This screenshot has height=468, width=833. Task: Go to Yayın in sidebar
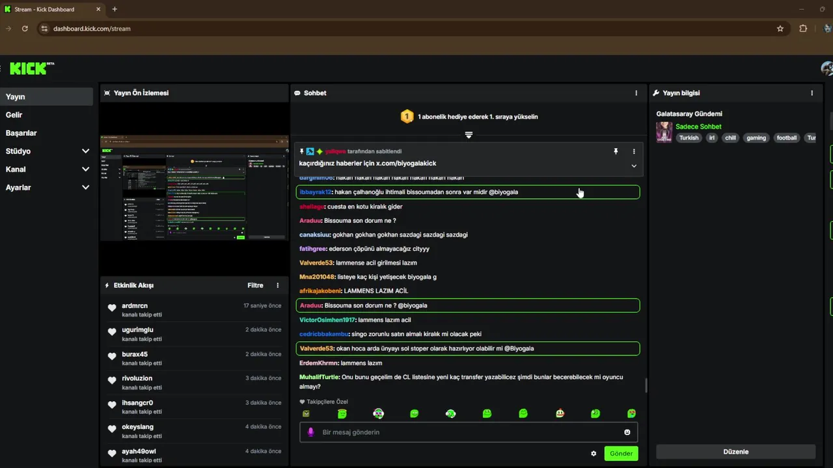tap(46, 97)
